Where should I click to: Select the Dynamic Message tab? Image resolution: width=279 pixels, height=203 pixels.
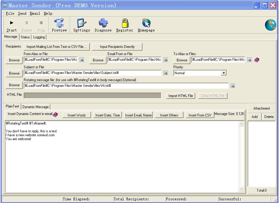click(x=35, y=107)
